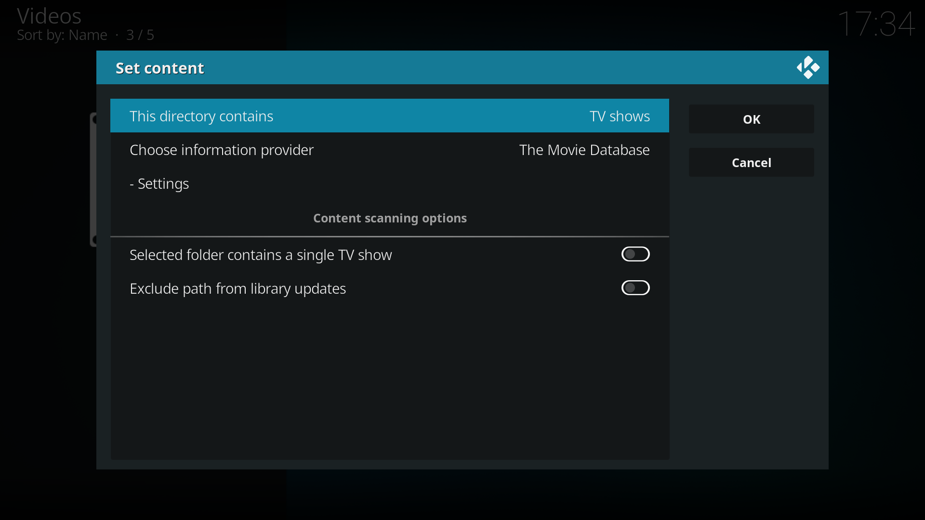Screen dimensions: 925x520
Task: Click the Kodi logo in dialog header
Action: (808, 68)
